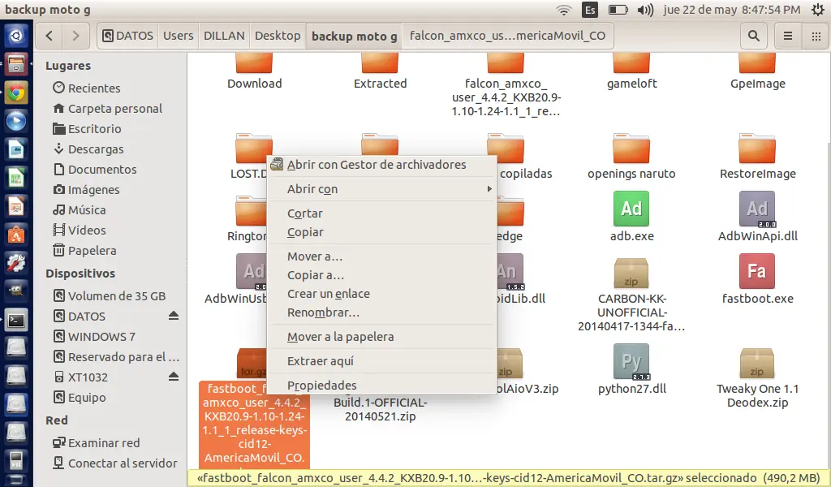
Task: Eject the DATOS volume
Action: tap(174, 316)
